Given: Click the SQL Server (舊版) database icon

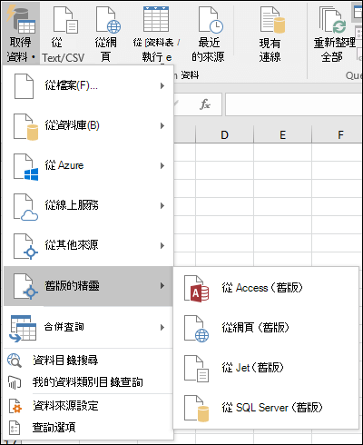Looking at the screenshot, I should point(197,409).
